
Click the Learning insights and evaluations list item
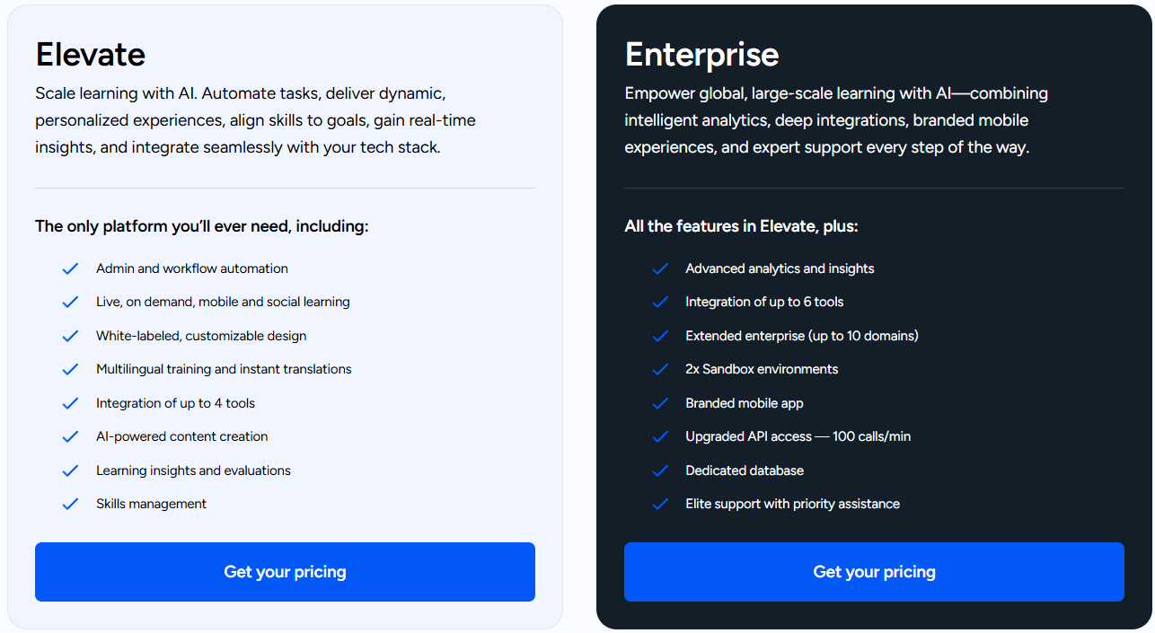193,470
